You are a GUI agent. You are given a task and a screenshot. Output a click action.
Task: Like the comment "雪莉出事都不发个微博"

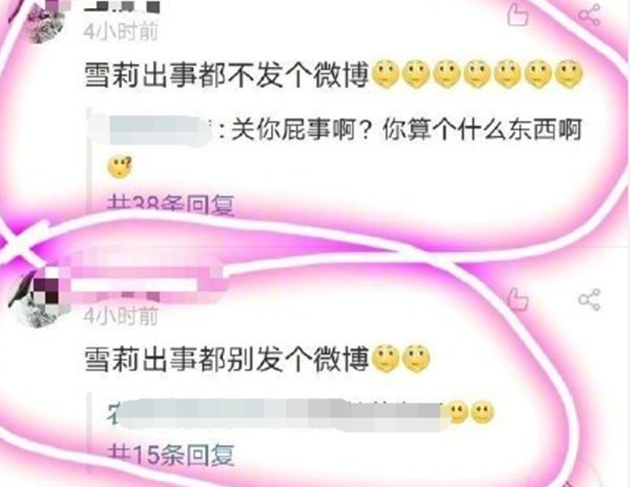517,15
